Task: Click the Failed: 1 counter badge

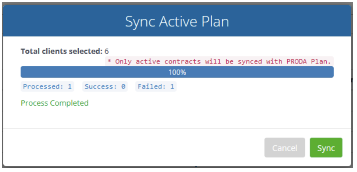Action: click(x=156, y=86)
